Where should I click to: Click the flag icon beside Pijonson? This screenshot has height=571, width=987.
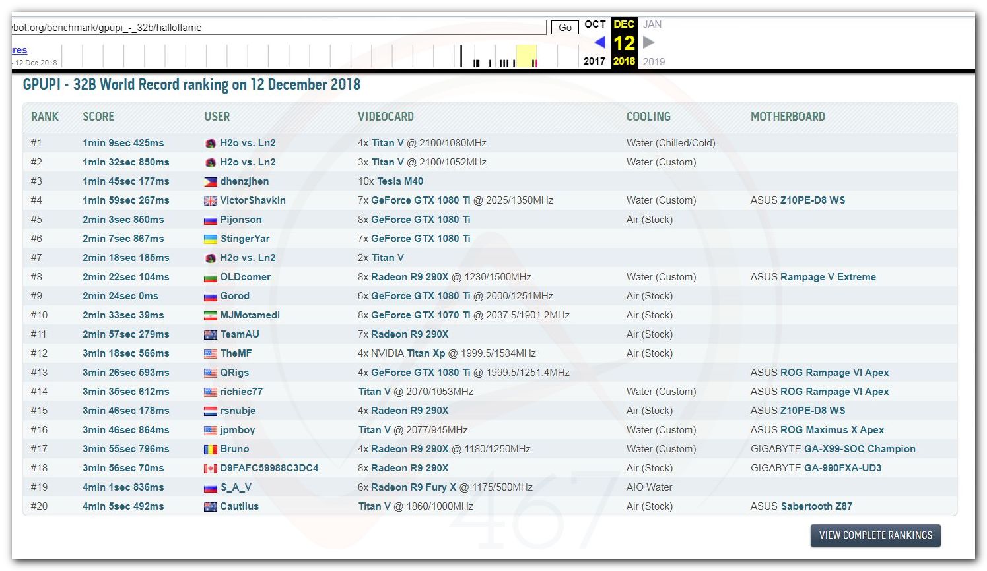click(x=210, y=220)
